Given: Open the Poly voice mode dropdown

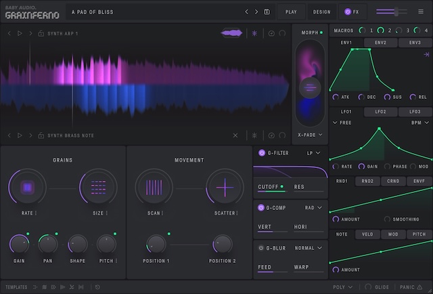Looking at the screenshot, I should click(x=342, y=287).
